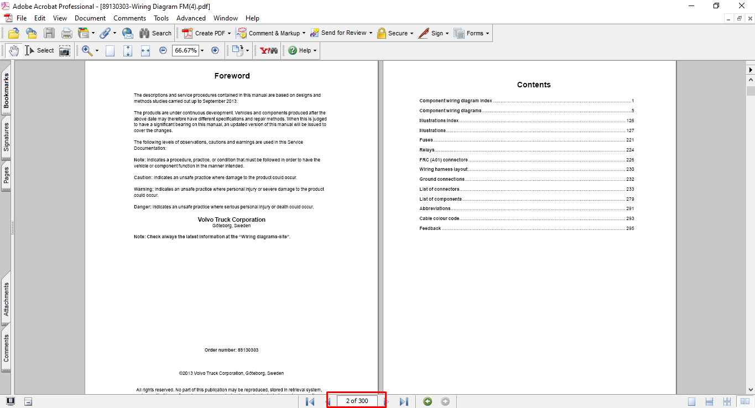Toggle Continuous Facing page layout

[x=727, y=402]
